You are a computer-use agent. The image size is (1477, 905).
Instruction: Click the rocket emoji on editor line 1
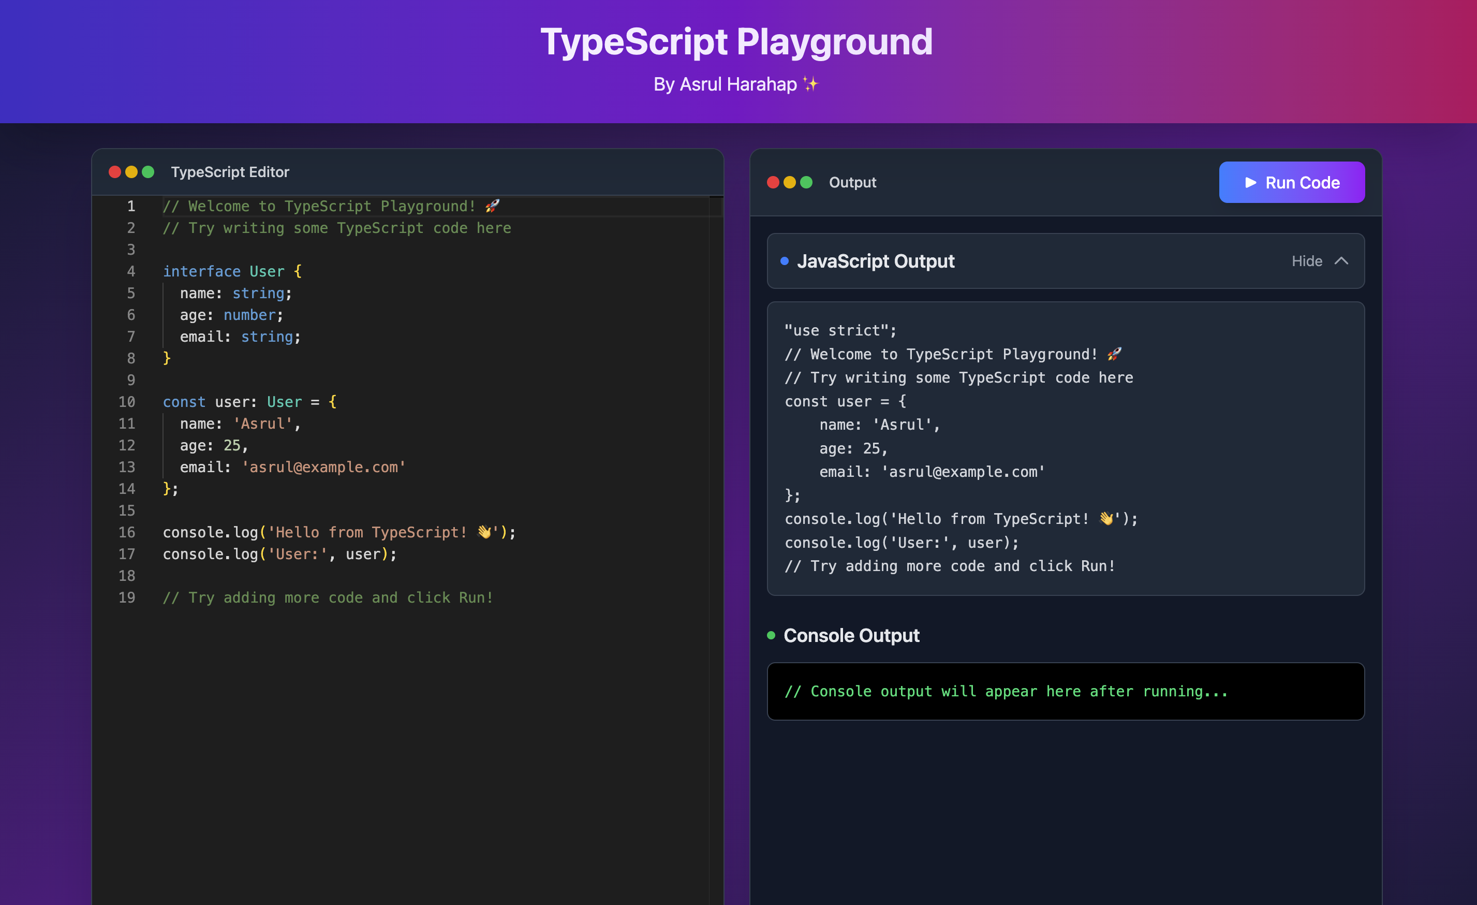click(x=492, y=206)
